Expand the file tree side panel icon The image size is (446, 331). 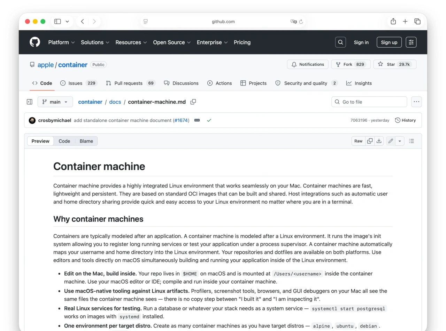(30, 102)
